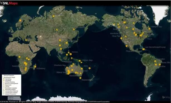Click the X marker on US east coast

click(x=146, y=37)
